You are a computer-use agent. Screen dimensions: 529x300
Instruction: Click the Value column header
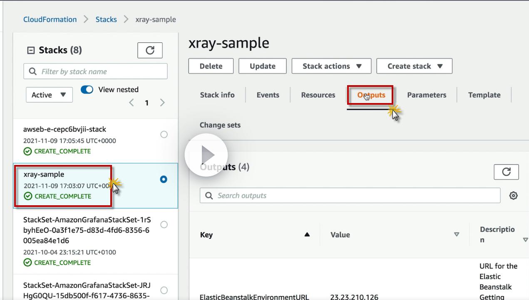[x=340, y=235]
